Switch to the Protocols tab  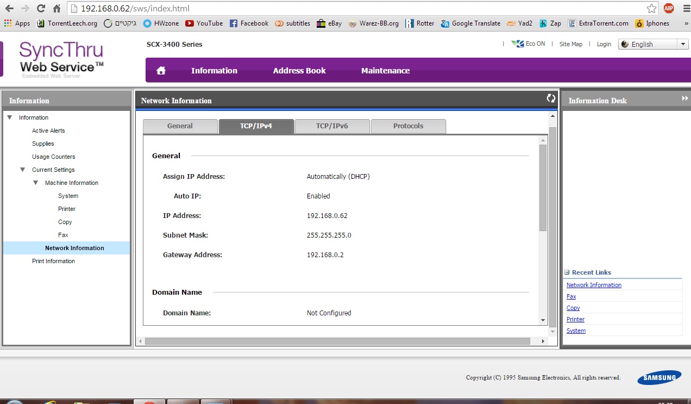coord(408,126)
